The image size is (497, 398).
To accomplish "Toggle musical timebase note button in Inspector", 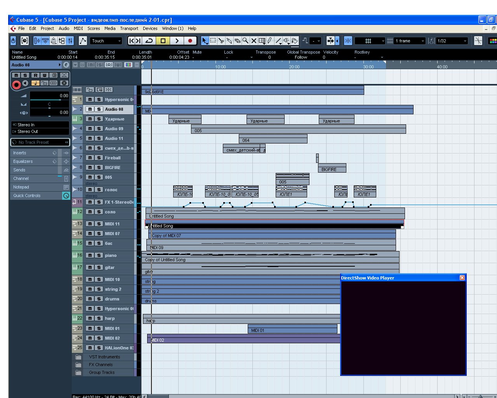I will [35, 83].
